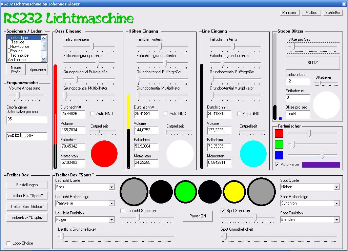Screen dimensions: 348x251
Task: Click the red Bass level indicator circle
Action: (x=104, y=154)
